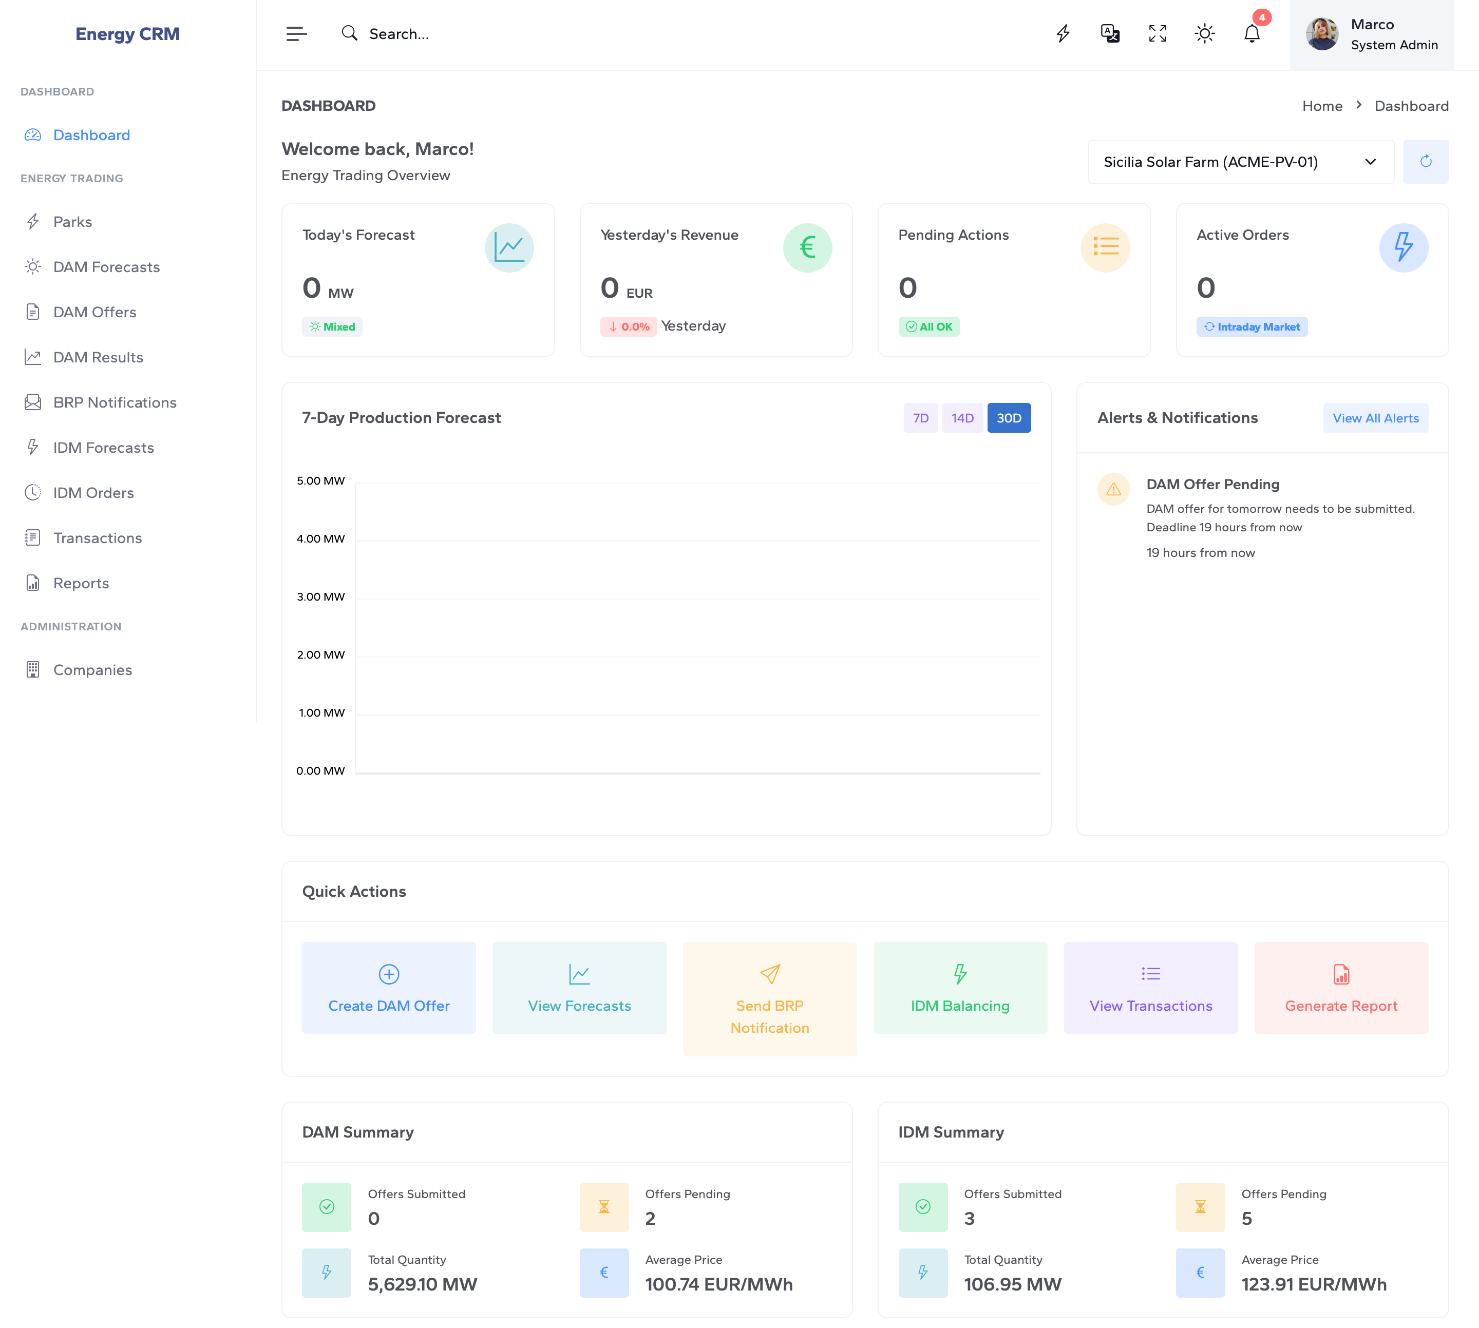Click the lightning bolt header icon
1479x1328 pixels.
[x=1063, y=33]
